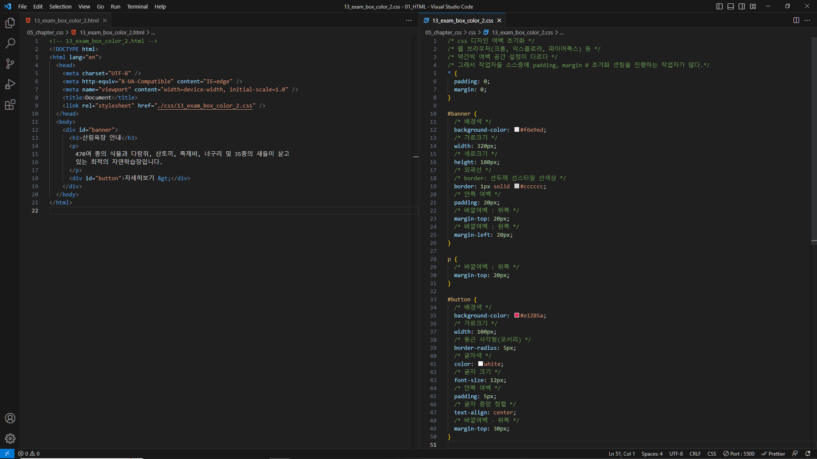Open the Search view in activity bar
817x459 pixels.
tap(10, 43)
